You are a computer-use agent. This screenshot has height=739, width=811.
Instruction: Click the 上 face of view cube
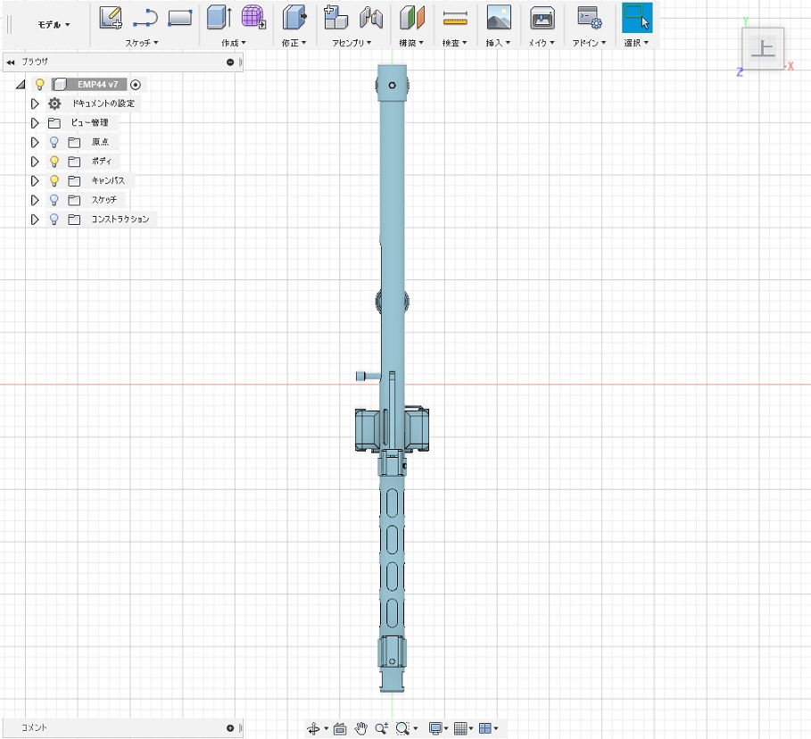pyautogui.click(x=763, y=48)
